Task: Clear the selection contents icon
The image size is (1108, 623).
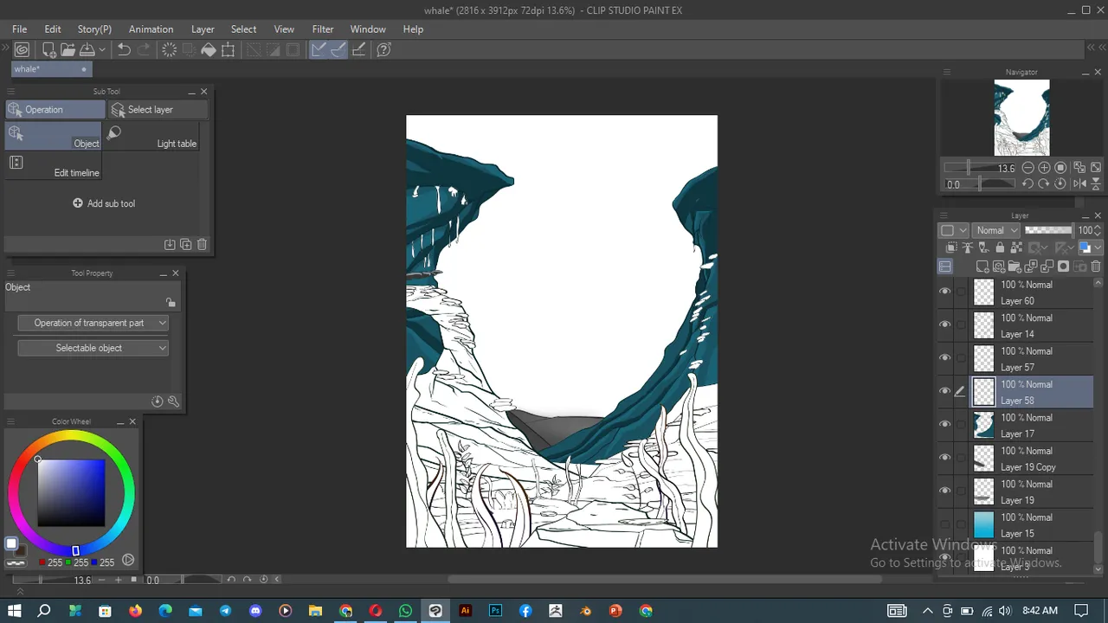Action: coord(170,50)
